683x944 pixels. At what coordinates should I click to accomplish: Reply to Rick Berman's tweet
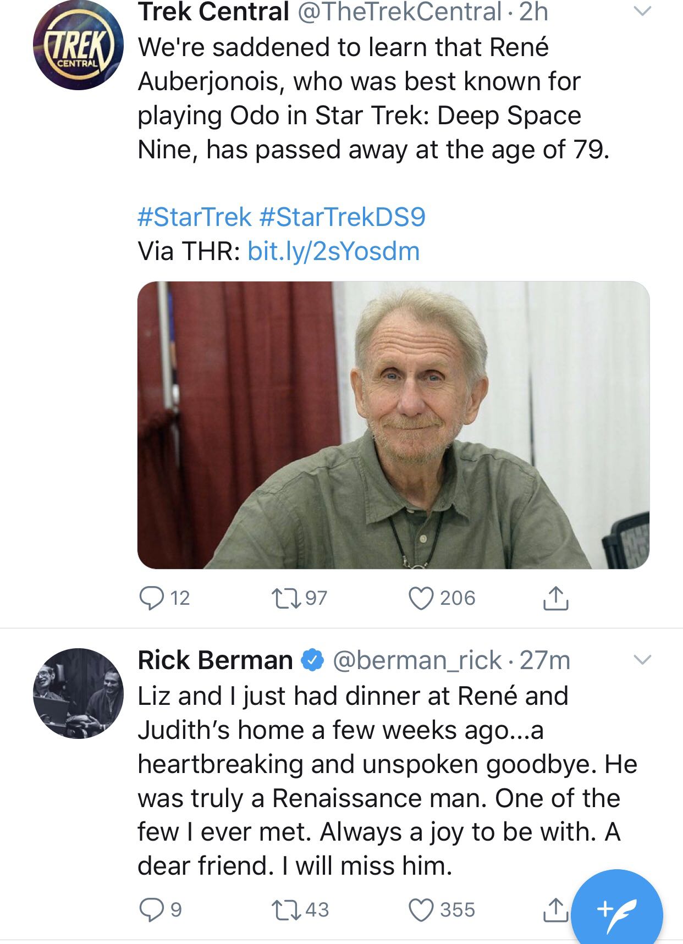click(151, 910)
